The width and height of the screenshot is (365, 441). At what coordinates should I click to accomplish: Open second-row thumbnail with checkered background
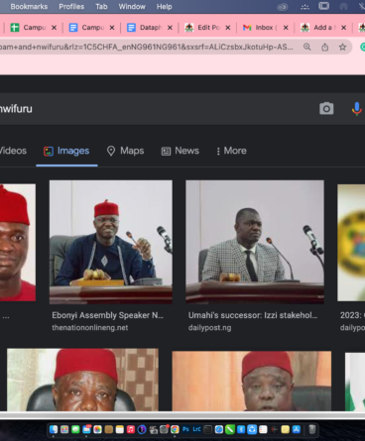click(x=82, y=380)
